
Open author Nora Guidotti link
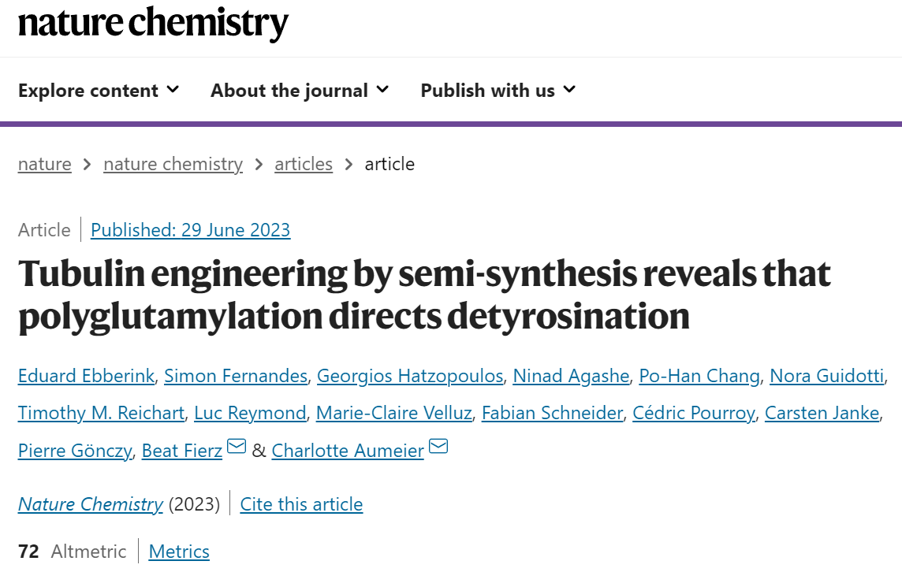[x=826, y=376]
